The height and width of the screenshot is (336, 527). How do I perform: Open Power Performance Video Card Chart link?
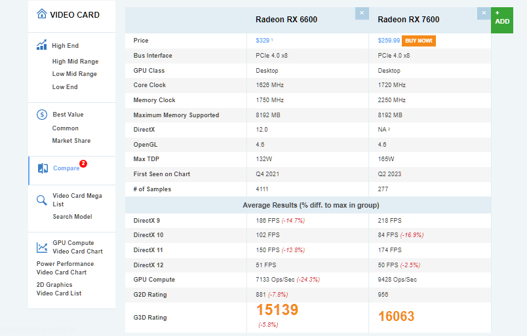[x=65, y=268]
